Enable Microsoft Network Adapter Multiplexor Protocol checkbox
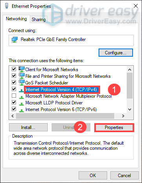Viewport: 142px width, 183px height. [x=14, y=96]
